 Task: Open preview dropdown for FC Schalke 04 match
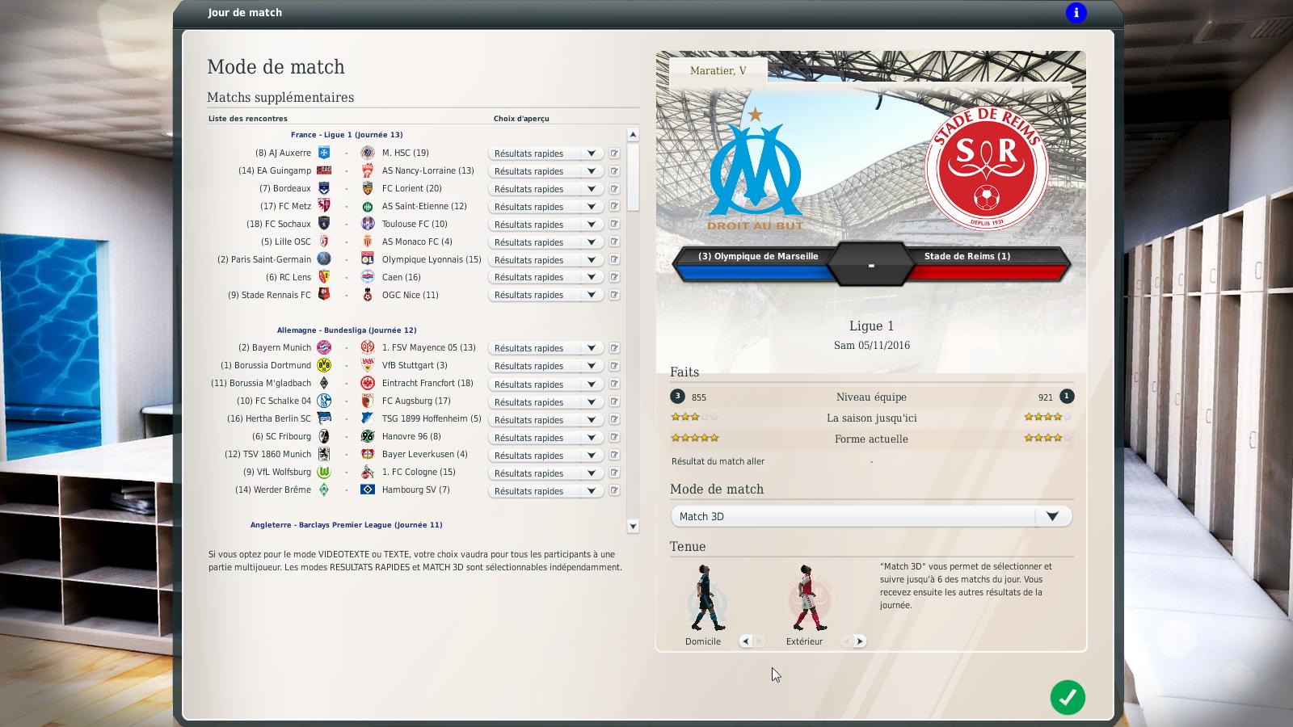pyautogui.click(x=545, y=401)
